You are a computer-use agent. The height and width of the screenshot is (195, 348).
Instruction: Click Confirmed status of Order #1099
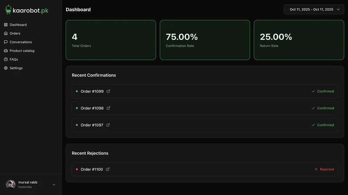[323, 91]
